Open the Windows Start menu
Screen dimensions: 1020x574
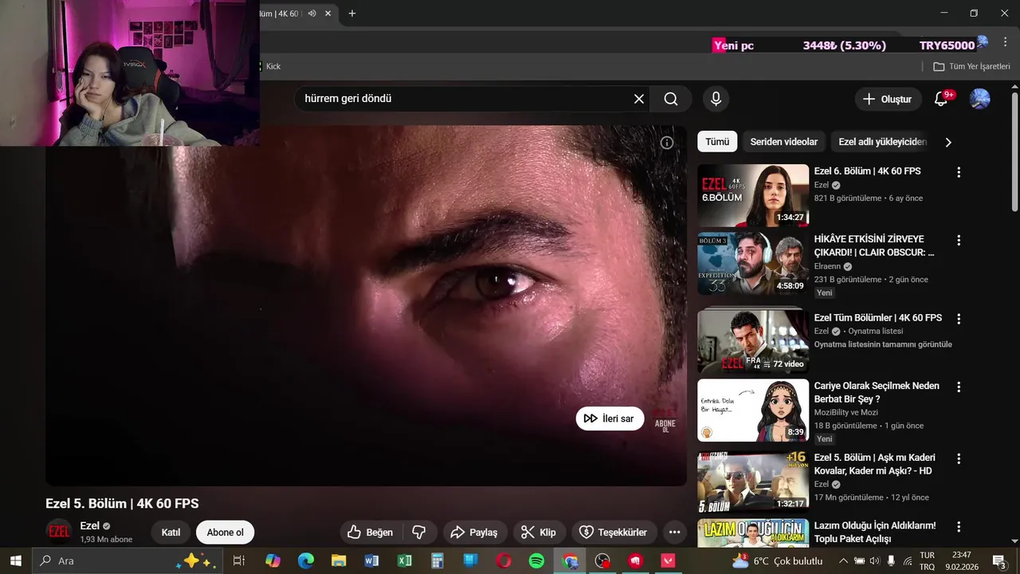tap(15, 560)
